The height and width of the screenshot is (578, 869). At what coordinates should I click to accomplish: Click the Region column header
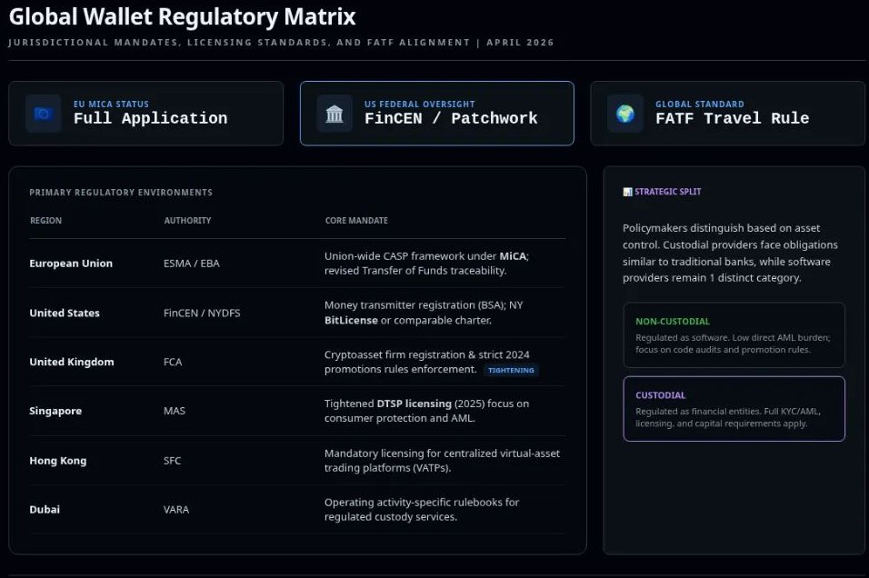[x=46, y=221]
